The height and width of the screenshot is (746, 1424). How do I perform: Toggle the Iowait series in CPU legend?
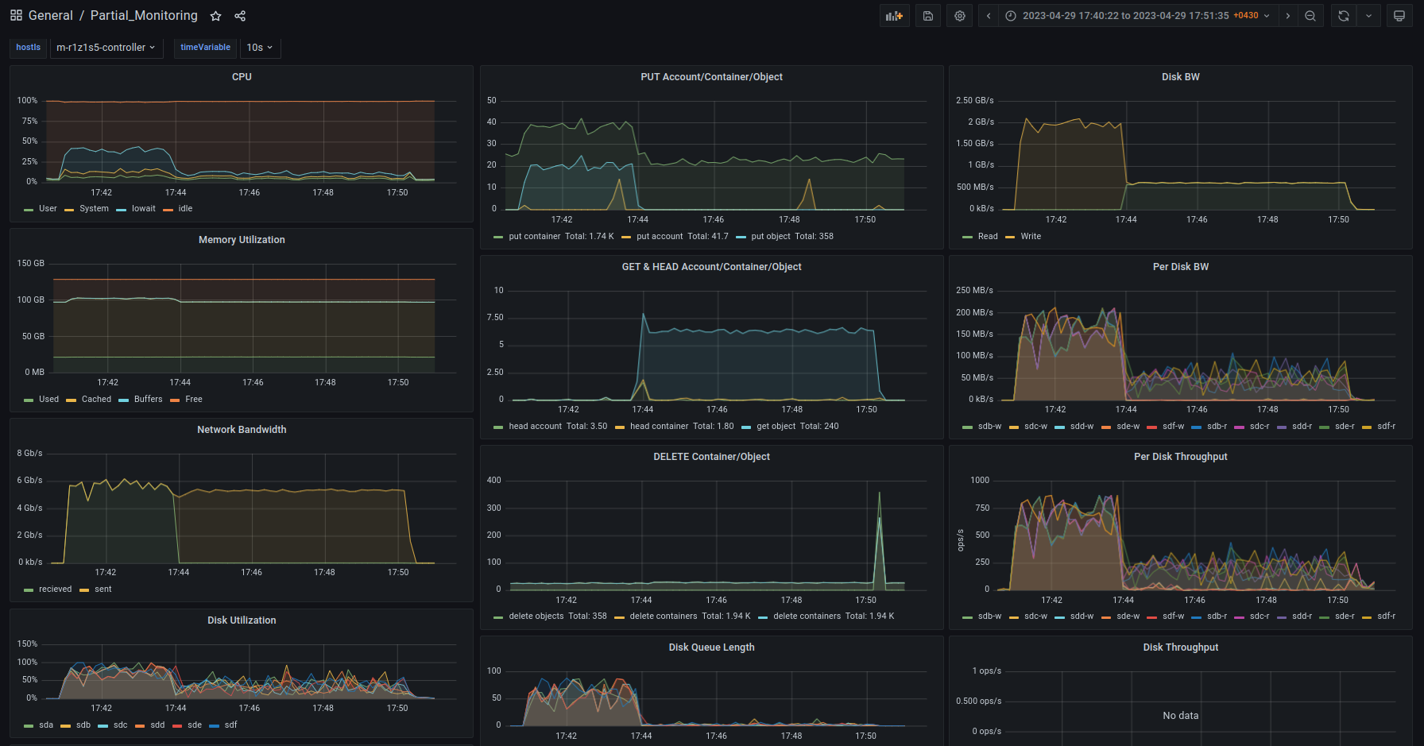pos(143,209)
